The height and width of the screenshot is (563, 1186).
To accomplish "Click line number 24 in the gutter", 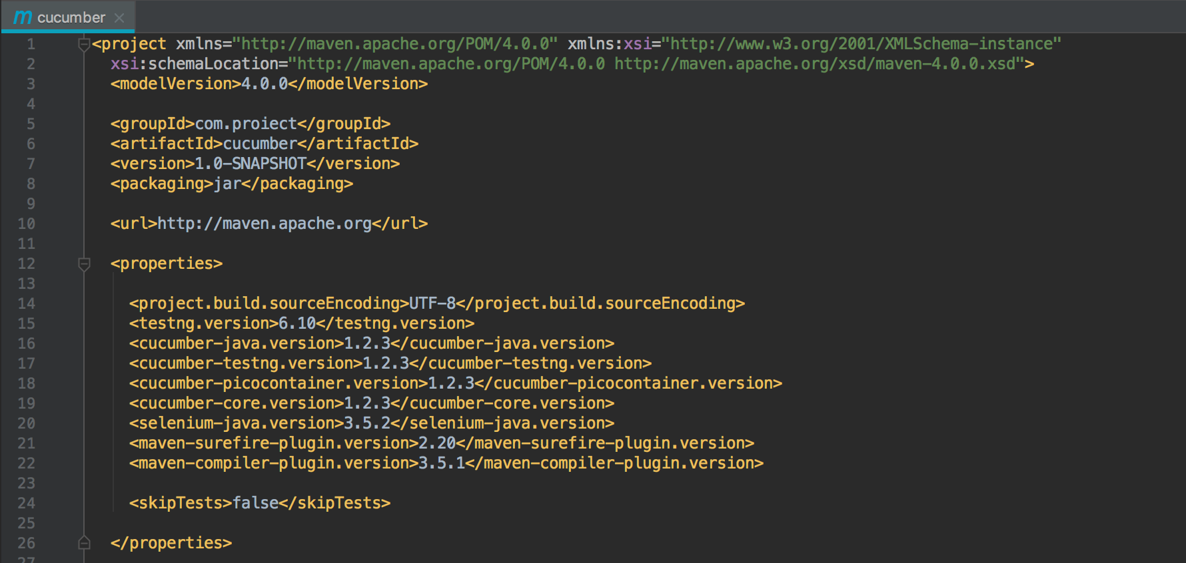I will (27, 503).
